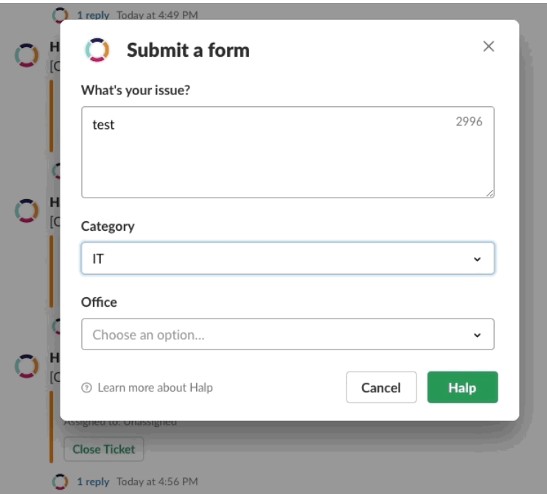Screen dimensions: 547x494
Task: Open the 1 reply thread from 4:56 PM
Action: (93, 481)
